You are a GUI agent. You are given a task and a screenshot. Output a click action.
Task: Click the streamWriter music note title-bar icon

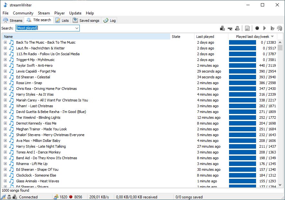(5, 5)
